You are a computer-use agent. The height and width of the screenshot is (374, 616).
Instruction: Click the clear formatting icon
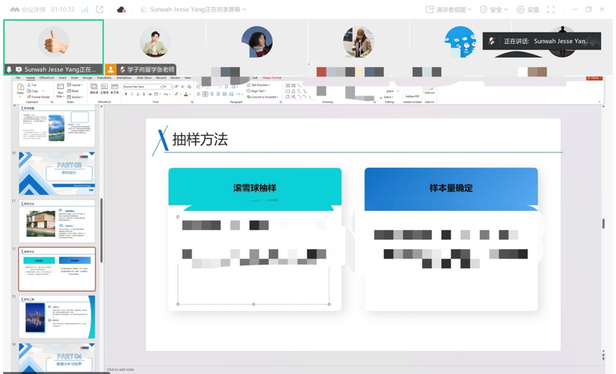[189, 86]
